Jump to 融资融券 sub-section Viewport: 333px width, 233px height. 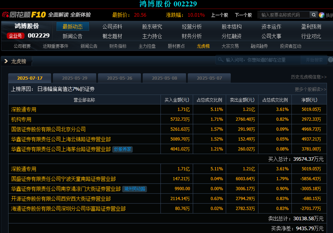click(x=259, y=46)
